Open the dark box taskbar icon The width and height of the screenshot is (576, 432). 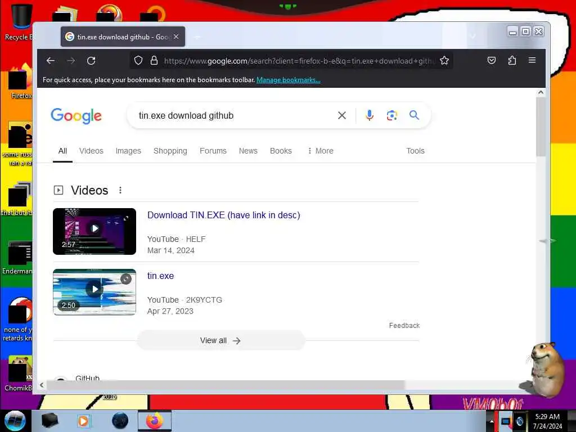click(x=50, y=421)
